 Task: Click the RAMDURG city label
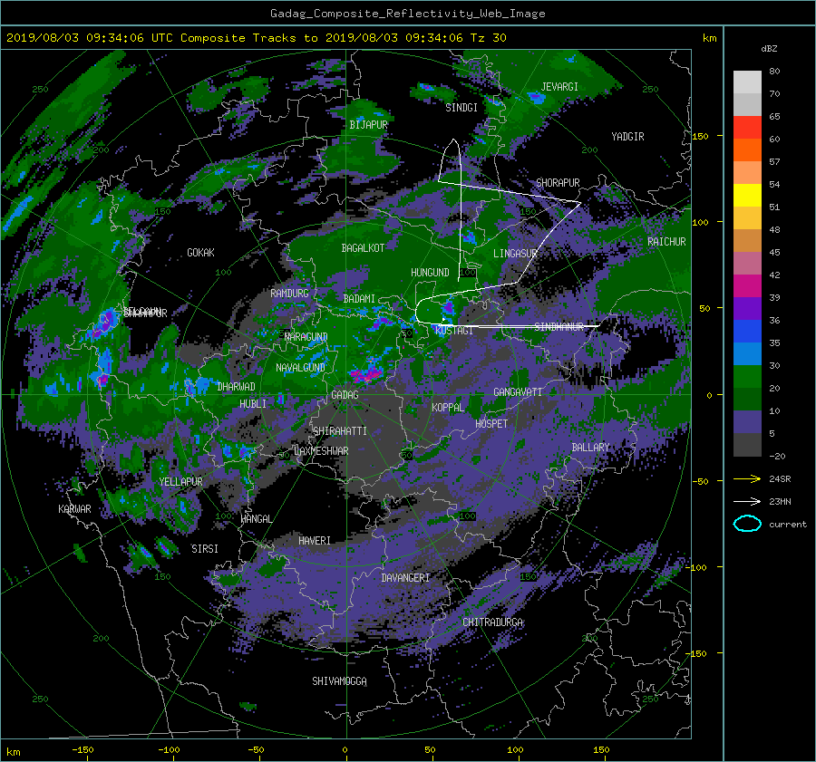pyautogui.click(x=289, y=294)
